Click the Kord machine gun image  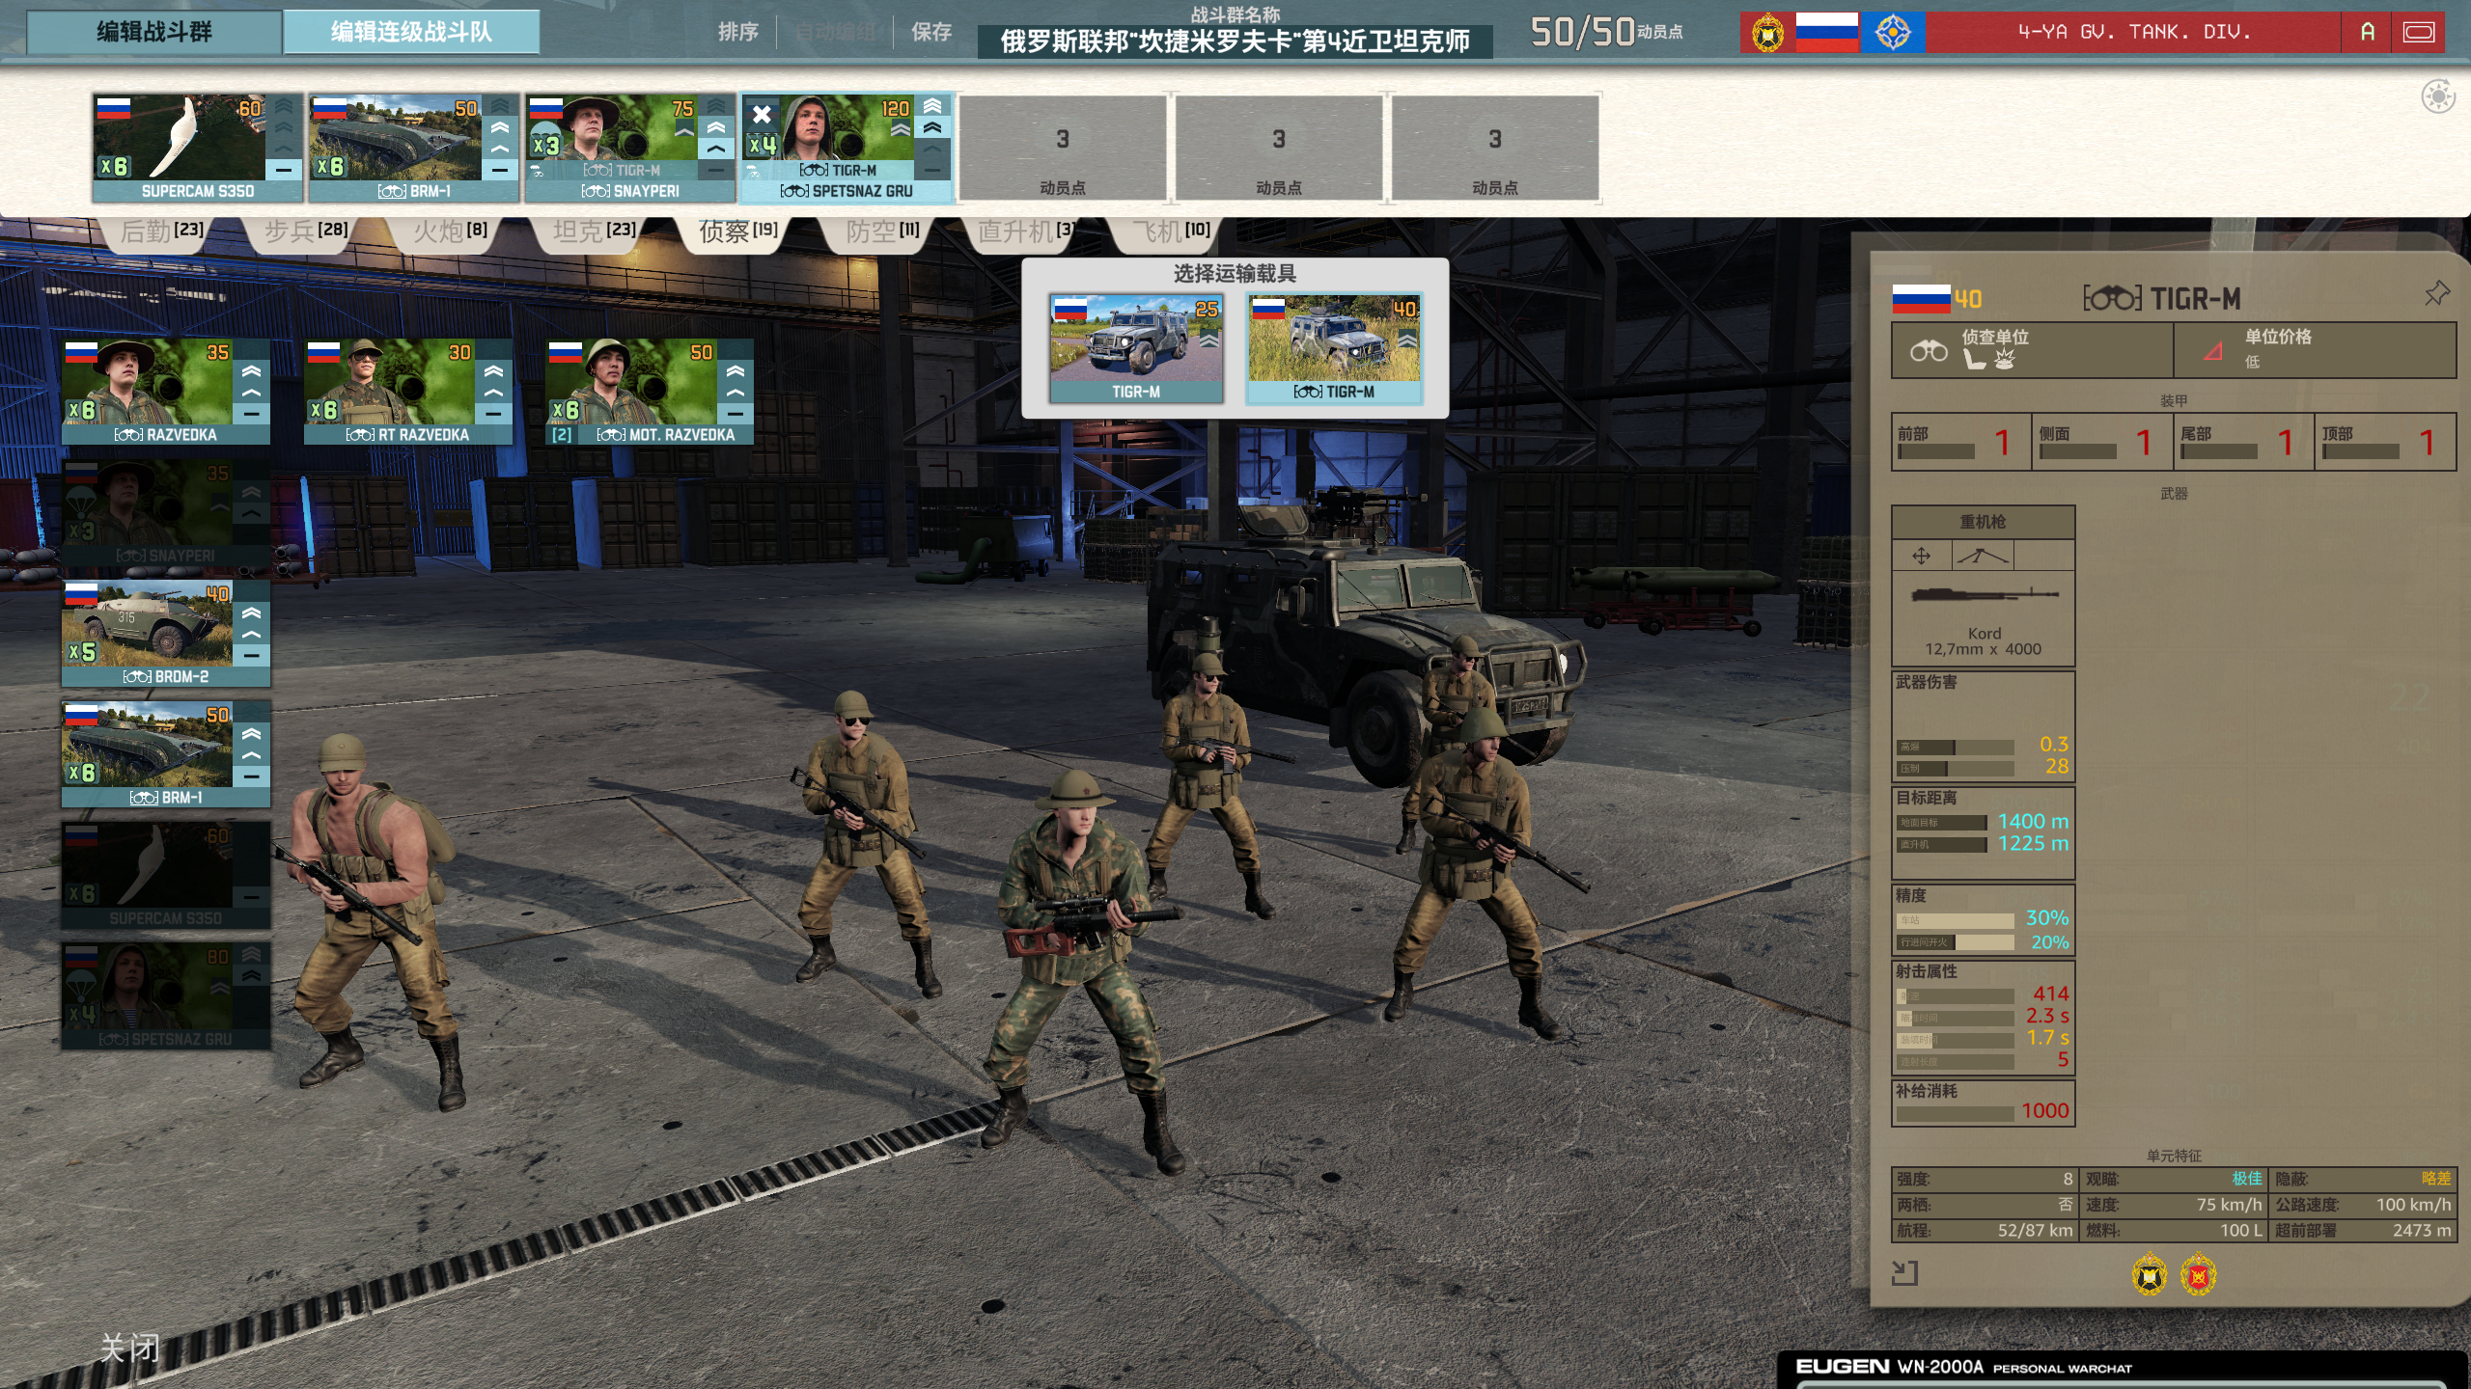pos(1984,594)
